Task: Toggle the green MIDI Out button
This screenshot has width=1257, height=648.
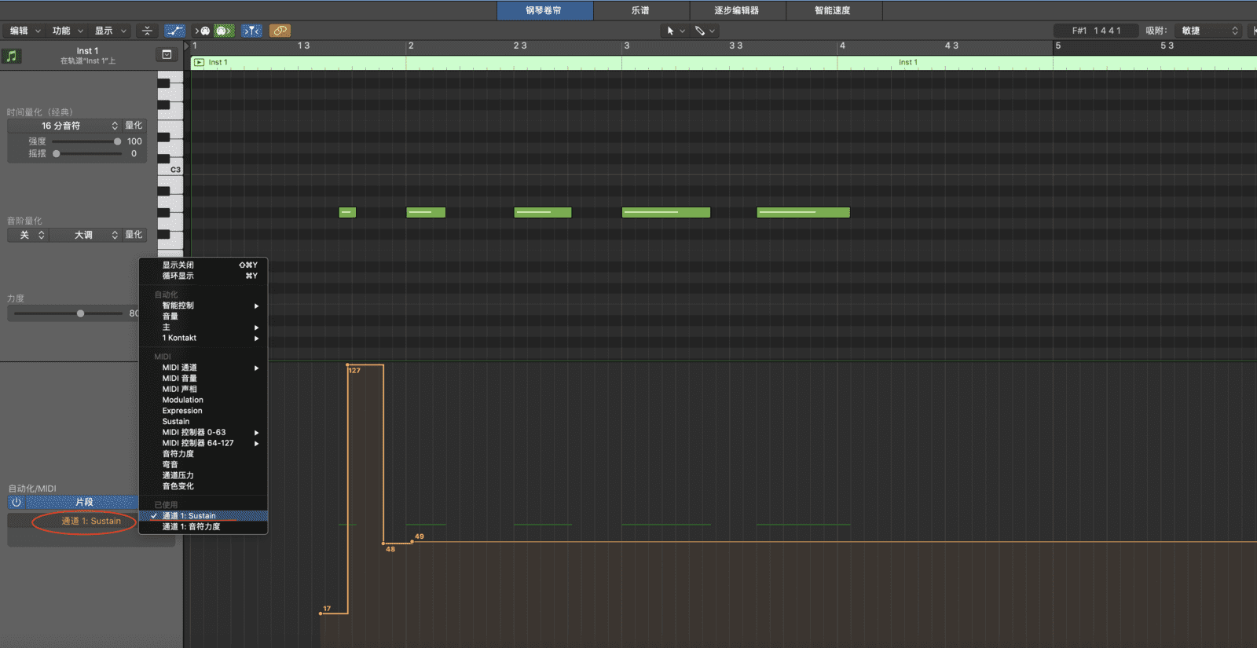Action: (x=224, y=31)
